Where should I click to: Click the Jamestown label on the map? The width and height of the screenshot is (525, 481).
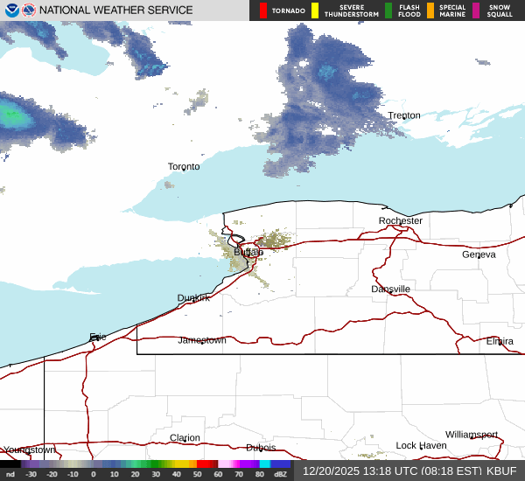202,340
